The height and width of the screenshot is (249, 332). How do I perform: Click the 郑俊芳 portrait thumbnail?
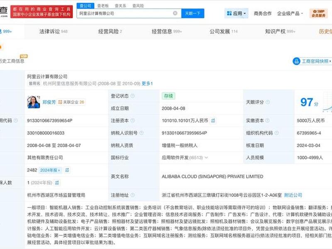click(34, 102)
